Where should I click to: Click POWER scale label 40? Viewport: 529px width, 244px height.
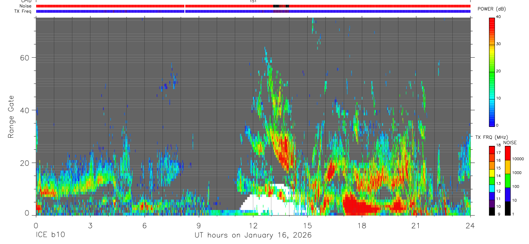[x=498, y=17]
